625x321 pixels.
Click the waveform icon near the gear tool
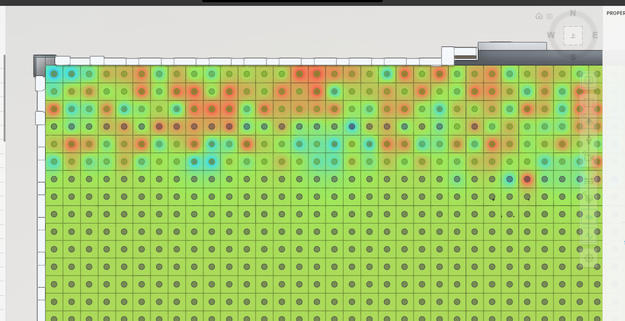(x=589, y=236)
